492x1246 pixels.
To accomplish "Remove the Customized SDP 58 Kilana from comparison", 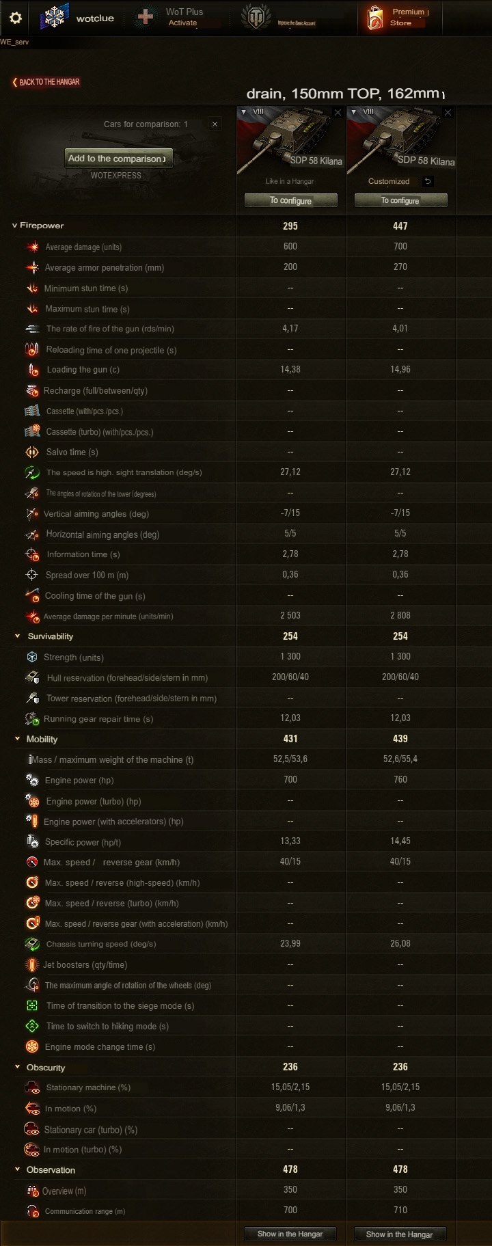I will (x=448, y=113).
